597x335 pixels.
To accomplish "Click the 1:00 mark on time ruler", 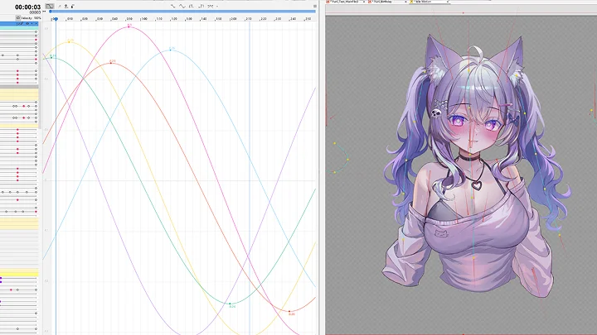I will pos(144,18).
